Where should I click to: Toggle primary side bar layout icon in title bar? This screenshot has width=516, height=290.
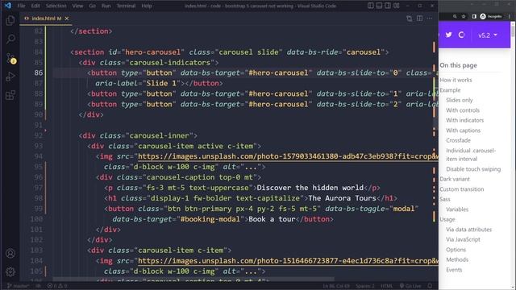click(371, 6)
